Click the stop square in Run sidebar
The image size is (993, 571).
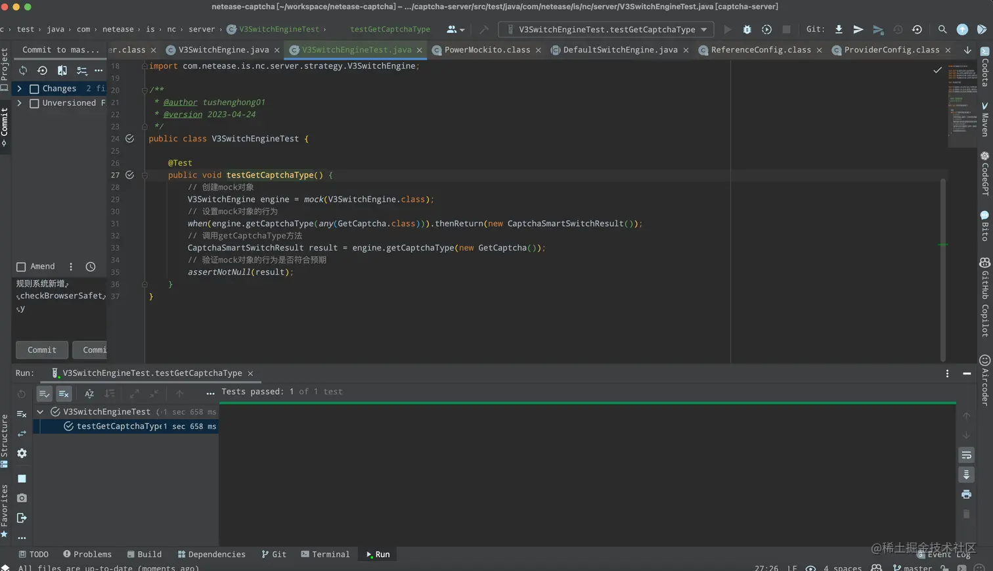[x=22, y=479]
